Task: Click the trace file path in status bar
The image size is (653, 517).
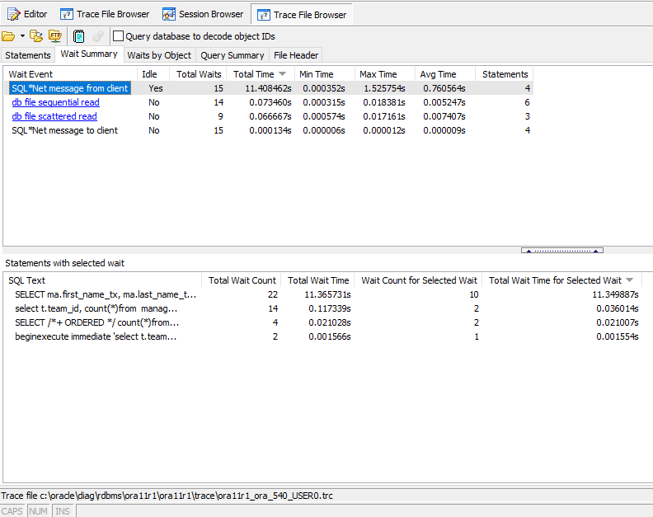Action: click(167, 496)
